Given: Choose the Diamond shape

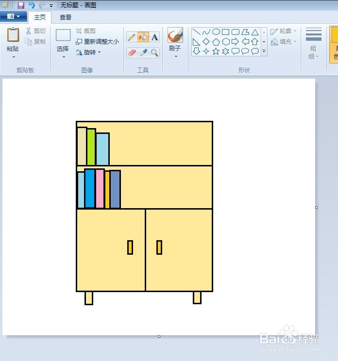Looking at the screenshot, I should coord(206,42).
